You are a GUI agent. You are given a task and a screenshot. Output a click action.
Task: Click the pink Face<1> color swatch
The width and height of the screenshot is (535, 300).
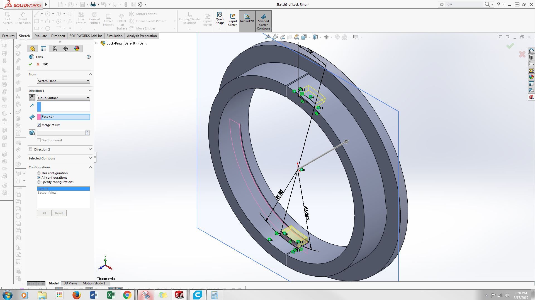click(39, 117)
